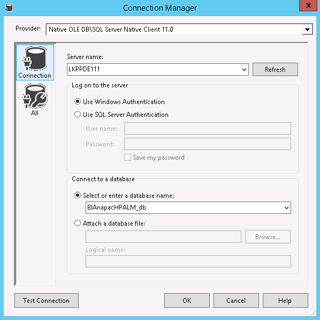
Task: Close the Connection Manager dialog
Action: tap(308, 5)
